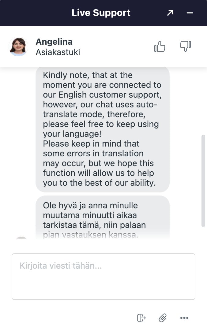Click the chat vertical scrollbar handle
The height and width of the screenshot is (328, 207).
tap(203, 181)
